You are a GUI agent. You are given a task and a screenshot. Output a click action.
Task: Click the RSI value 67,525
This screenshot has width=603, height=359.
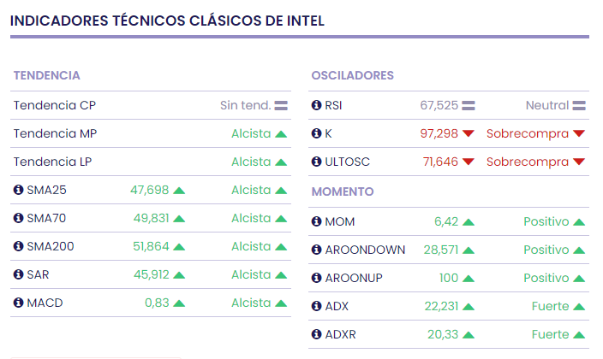point(439,105)
